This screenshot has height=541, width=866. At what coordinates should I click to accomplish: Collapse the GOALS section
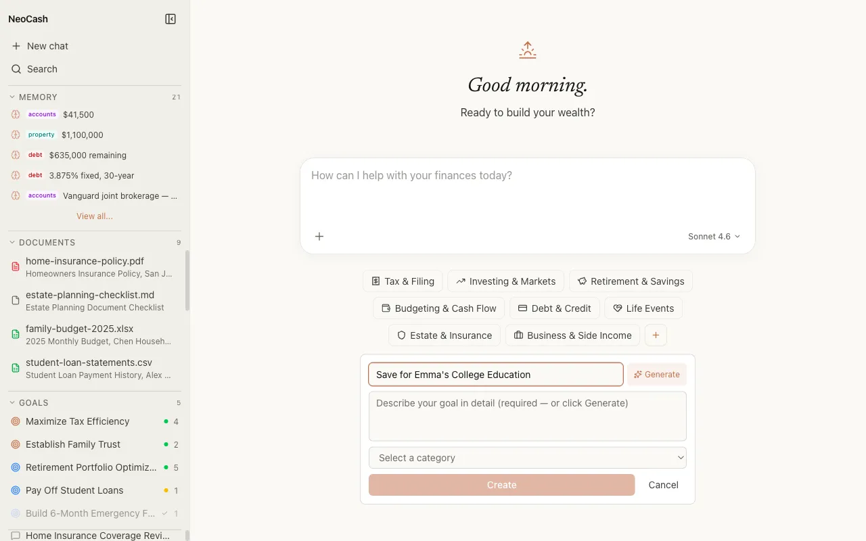click(x=12, y=403)
